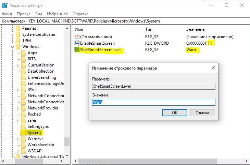250x165 pixels.
Task: Click the SystemCertificates folder icon
Action: [18, 34]
